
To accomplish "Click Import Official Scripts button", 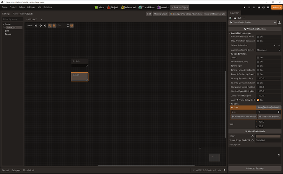I will 214,14.
